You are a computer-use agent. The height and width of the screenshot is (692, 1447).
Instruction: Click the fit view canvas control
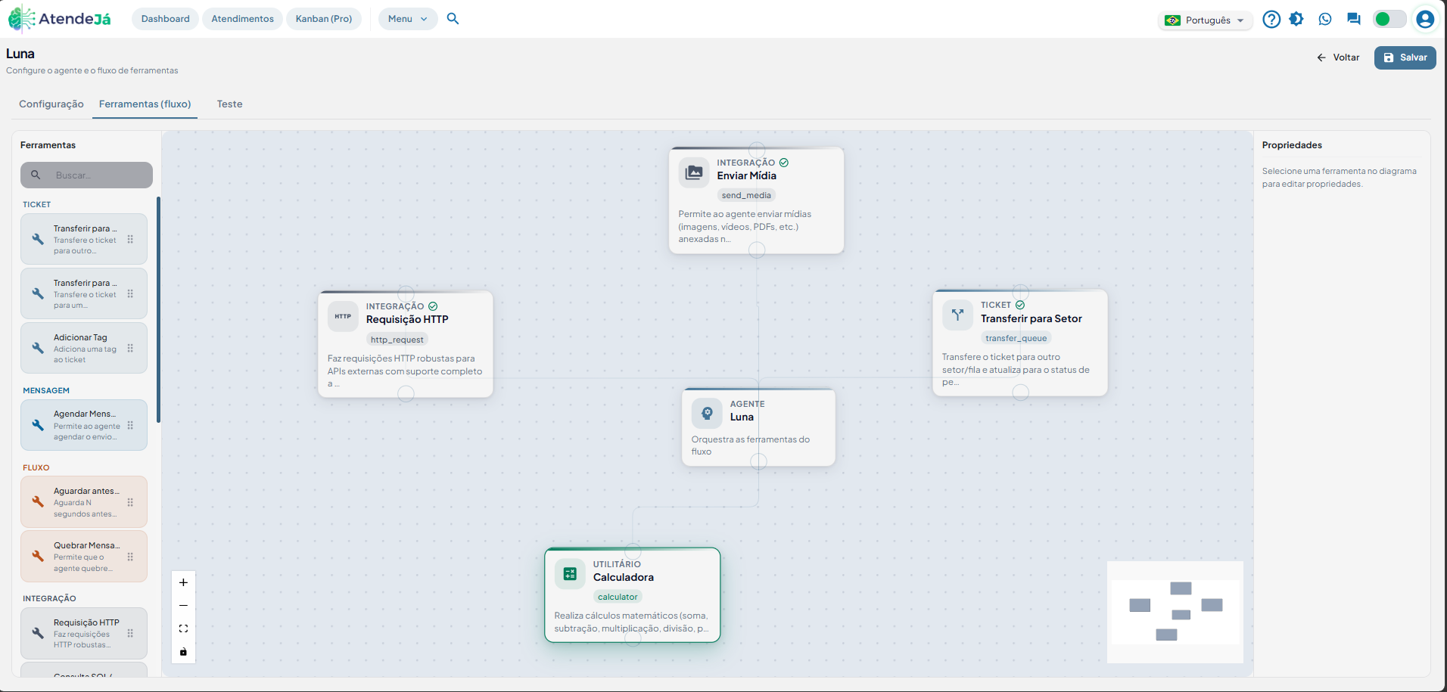click(183, 628)
